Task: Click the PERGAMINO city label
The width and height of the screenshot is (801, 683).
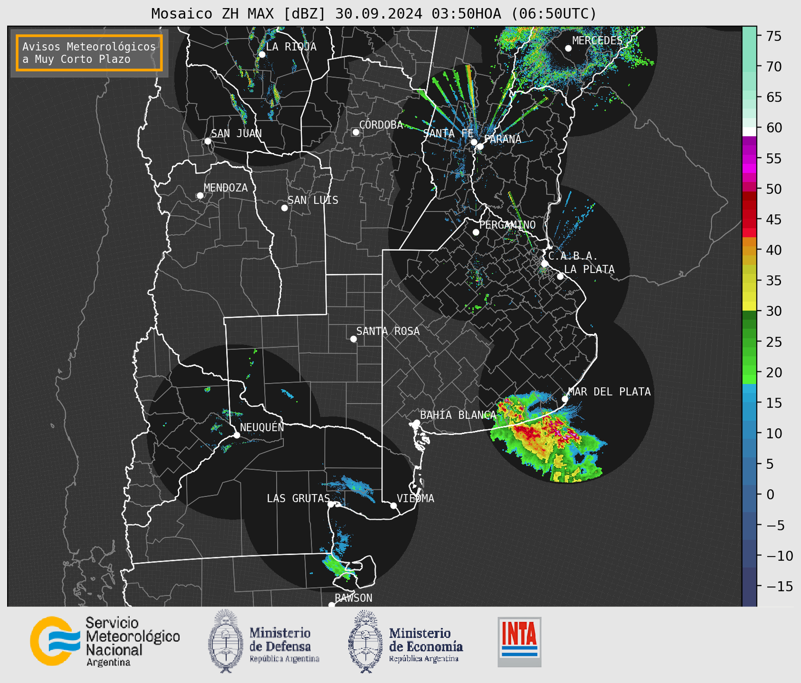Action: coord(507,225)
